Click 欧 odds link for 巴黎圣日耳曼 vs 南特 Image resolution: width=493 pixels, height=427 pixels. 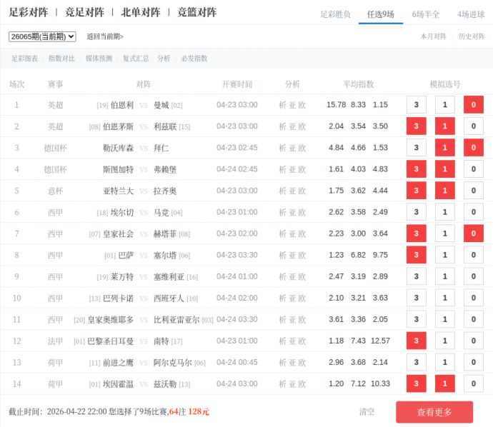click(x=302, y=341)
